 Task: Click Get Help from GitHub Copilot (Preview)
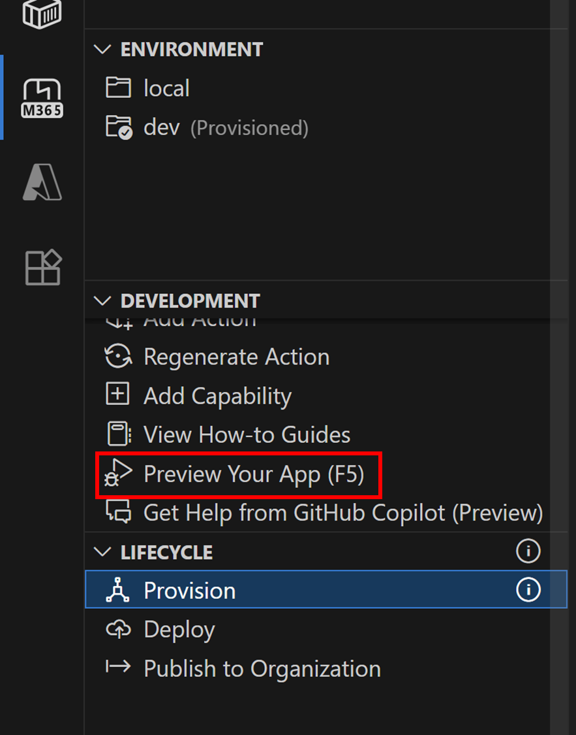point(343,513)
